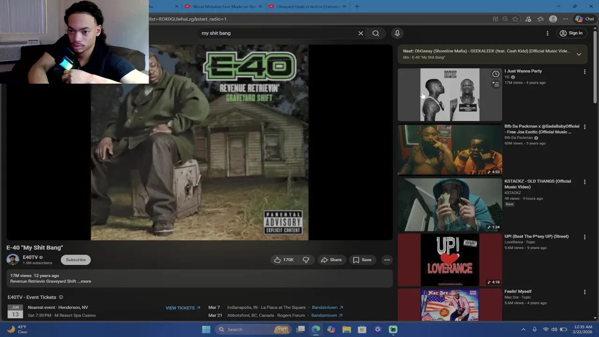This screenshot has height=337, width=599.
Task: Open Copilot Chat button
Action: [584, 19]
